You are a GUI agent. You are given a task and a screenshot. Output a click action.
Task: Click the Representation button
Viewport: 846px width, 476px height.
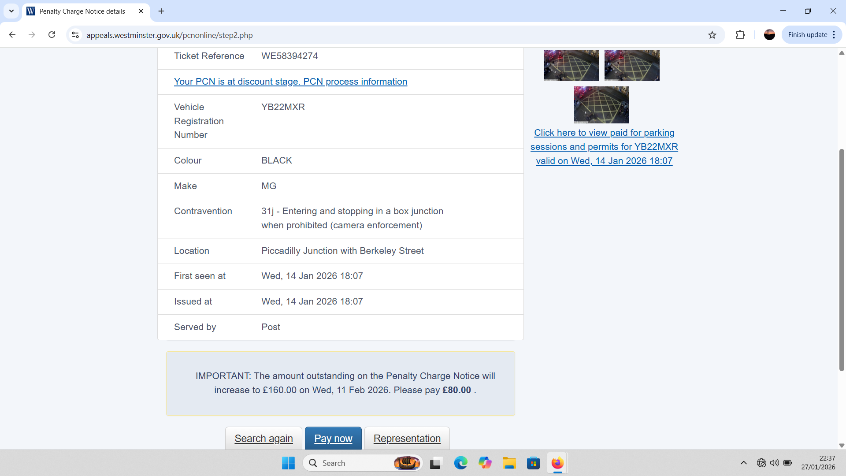(x=407, y=439)
